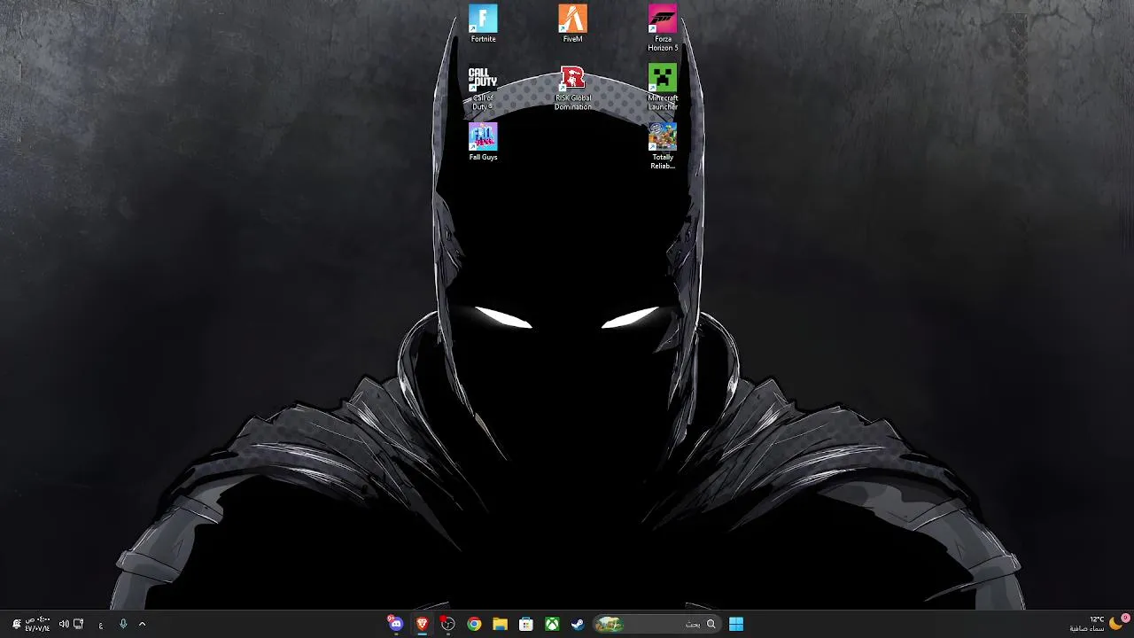Launch Google Chrome from the taskbar

(x=474, y=624)
